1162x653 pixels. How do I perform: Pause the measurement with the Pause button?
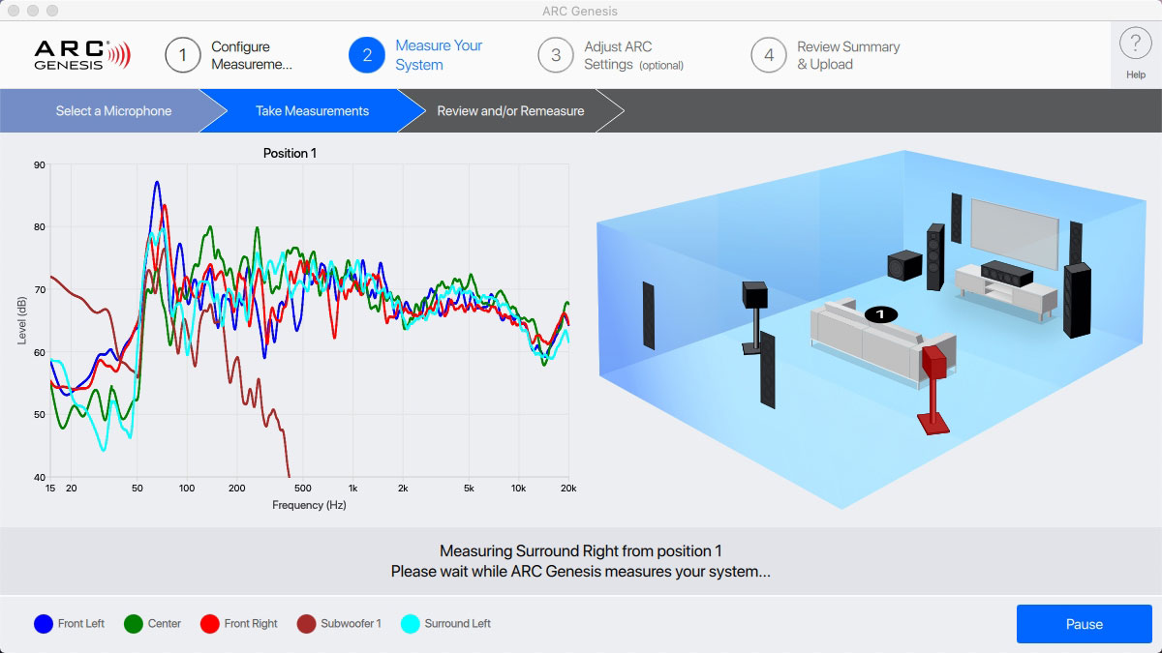1085,624
